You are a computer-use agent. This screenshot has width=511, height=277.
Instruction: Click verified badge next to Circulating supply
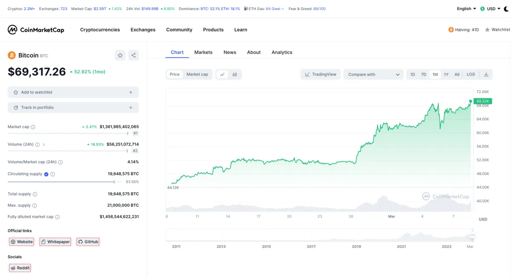46,174
